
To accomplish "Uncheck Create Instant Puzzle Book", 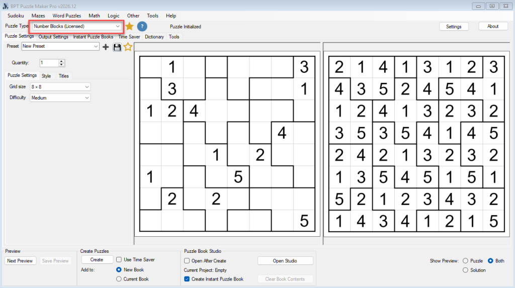I will click(x=187, y=279).
